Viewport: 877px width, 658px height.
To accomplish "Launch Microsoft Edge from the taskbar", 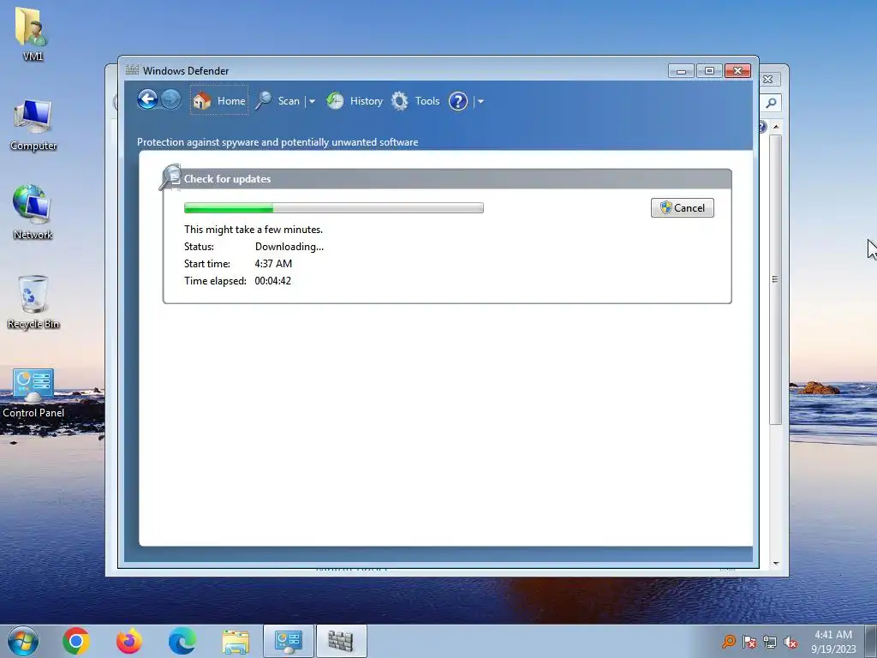I will point(182,641).
